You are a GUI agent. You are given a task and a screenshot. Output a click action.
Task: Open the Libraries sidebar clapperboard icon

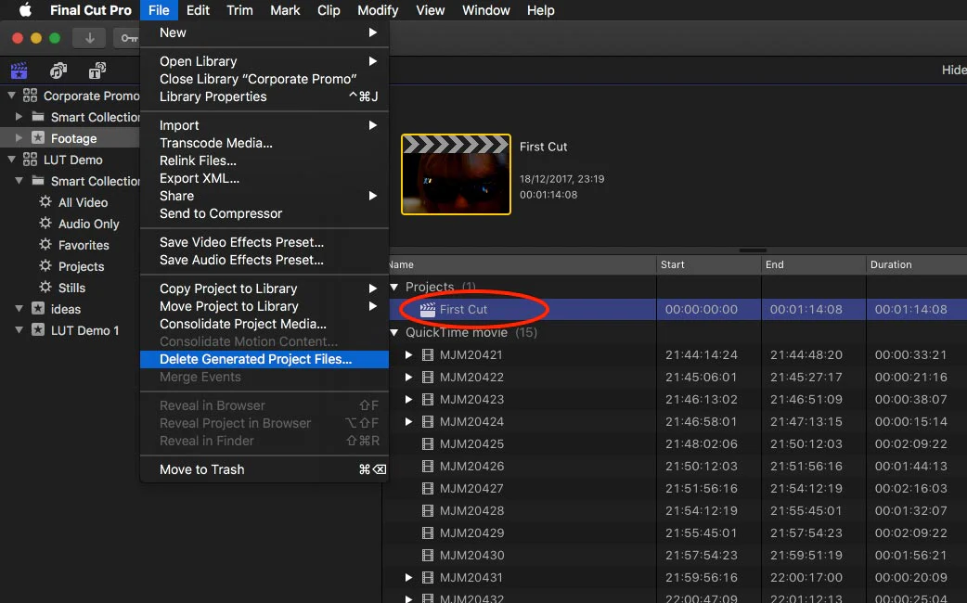pyautogui.click(x=19, y=71)
